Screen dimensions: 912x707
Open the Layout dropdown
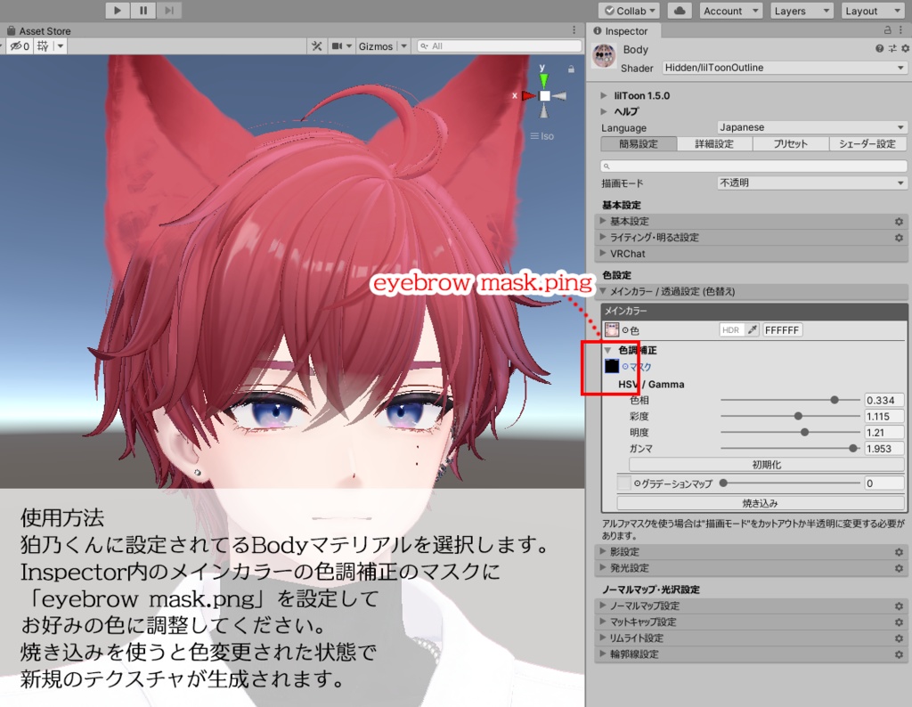873,11
